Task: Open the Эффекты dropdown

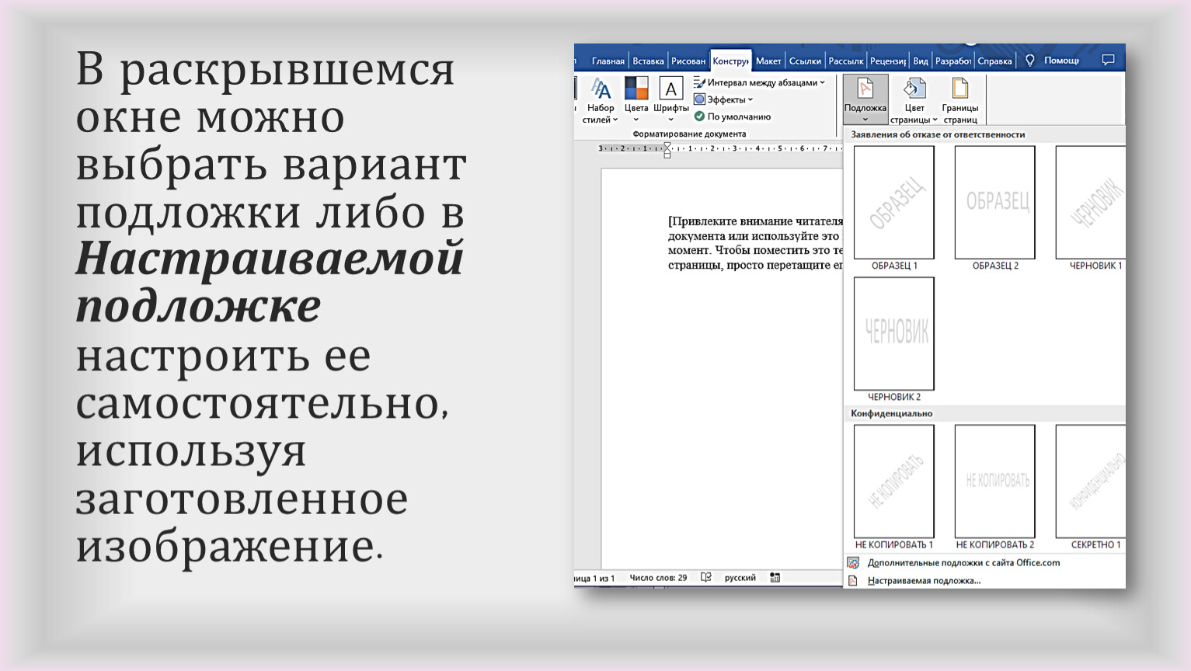Action: click(723, 99)
